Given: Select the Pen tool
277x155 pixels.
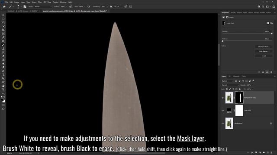Looking at the screenshot, I should tap(3, 71).
